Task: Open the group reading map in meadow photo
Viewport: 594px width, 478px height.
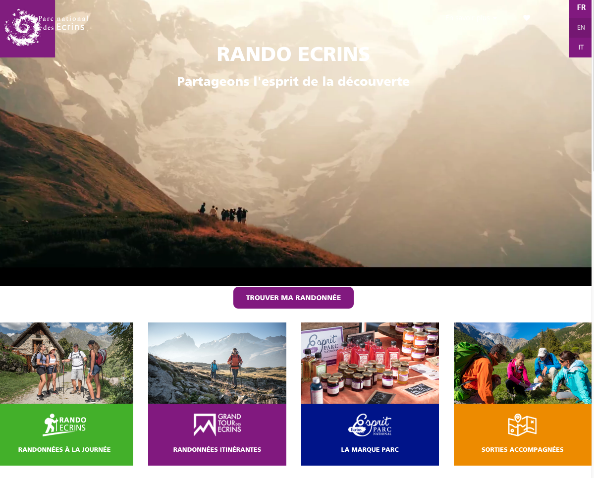Action: [522, 363]
